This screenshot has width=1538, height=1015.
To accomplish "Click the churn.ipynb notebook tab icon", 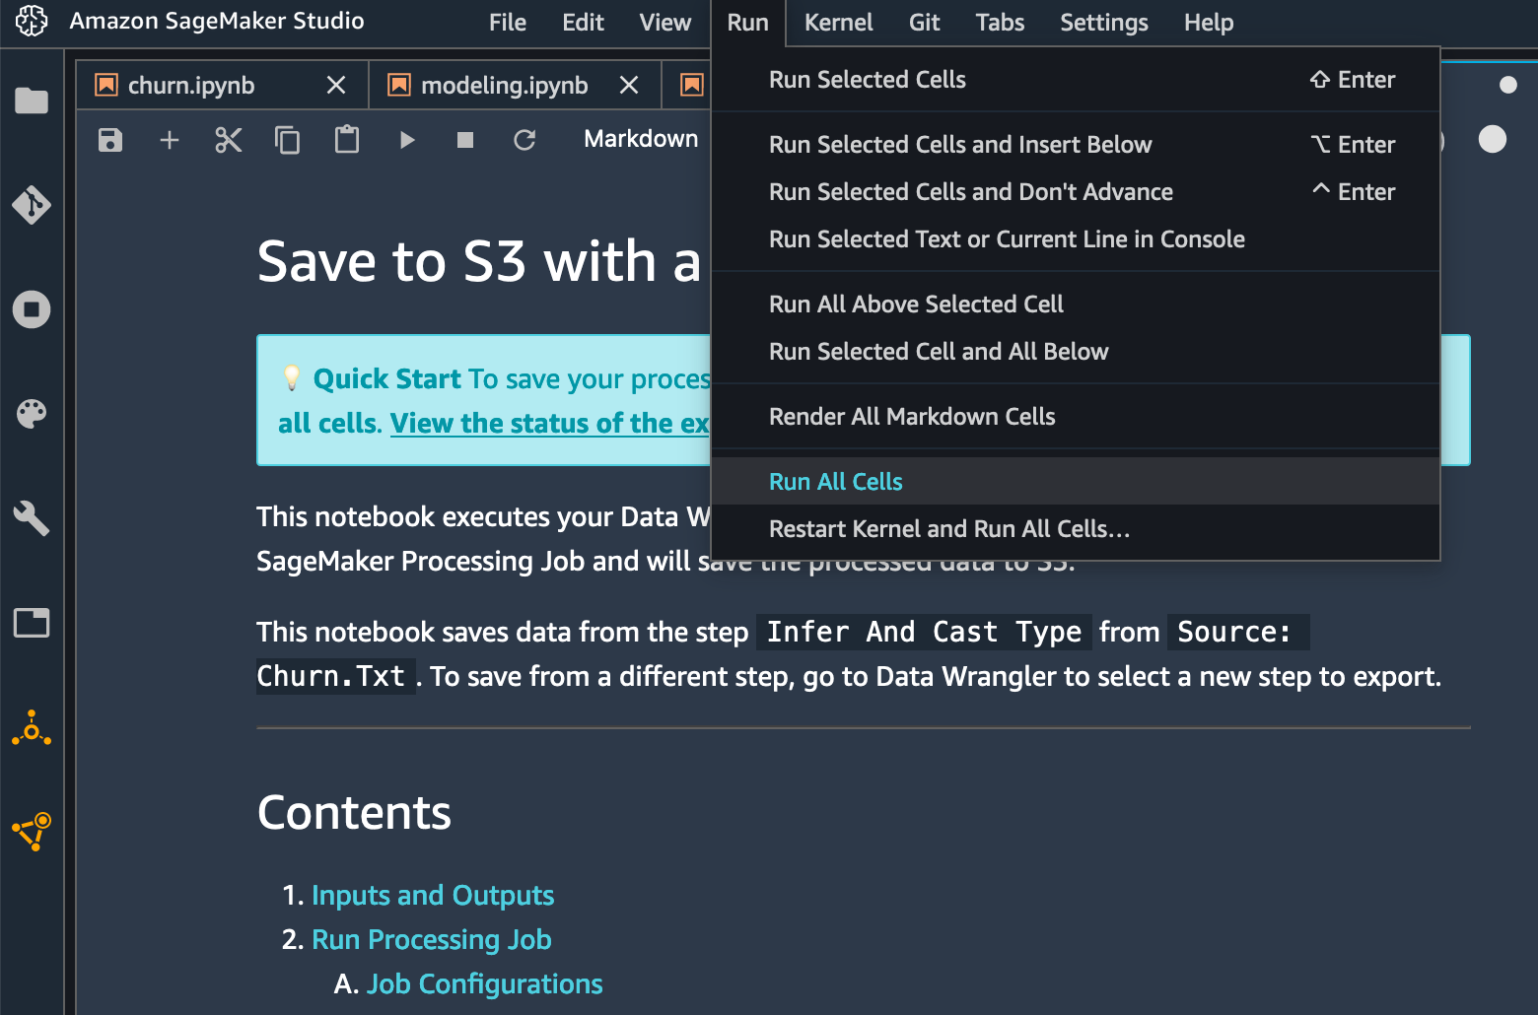I will [106, 85].
